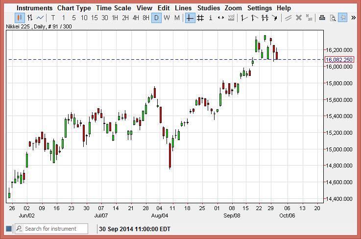Expand toolbar overflow double-chevron
The height and width of the screenshot is (239, 361).
[x=354, y=18]
